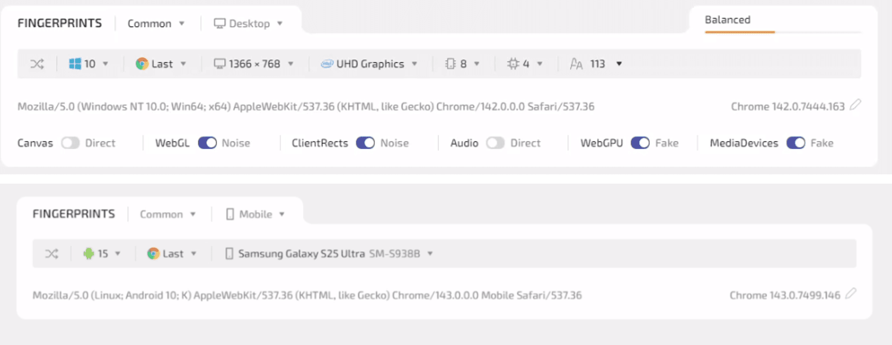This screenshot has height=345, width=892.
Task: Click the WebGPU label
Action: point(602,143)
